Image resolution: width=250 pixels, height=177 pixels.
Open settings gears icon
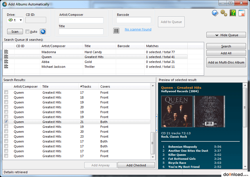coord(224,13)
